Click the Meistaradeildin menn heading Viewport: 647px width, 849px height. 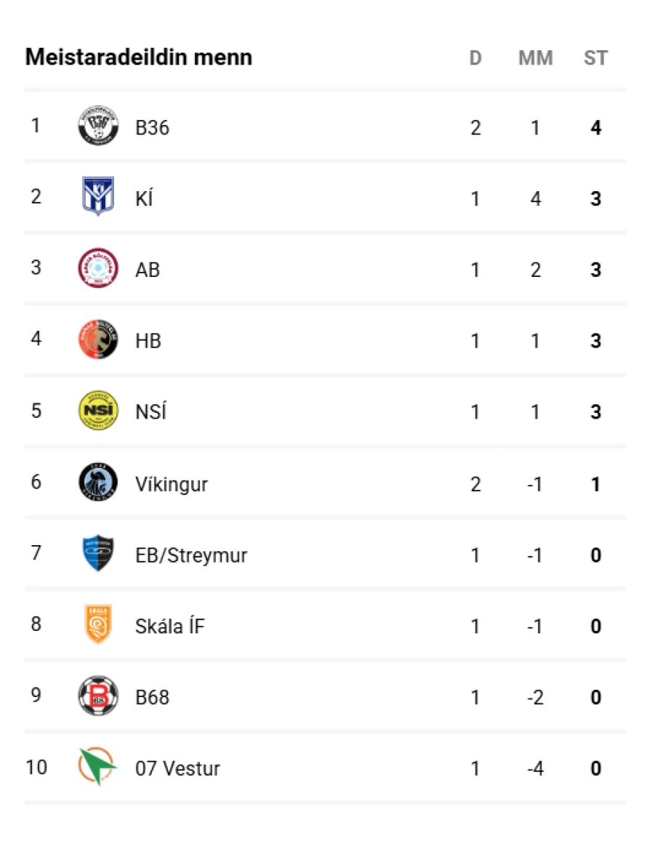point(139,57)
